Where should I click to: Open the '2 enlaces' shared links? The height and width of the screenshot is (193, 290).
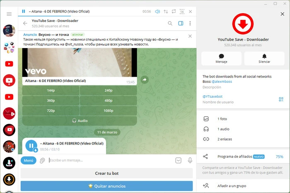[243, 139]
